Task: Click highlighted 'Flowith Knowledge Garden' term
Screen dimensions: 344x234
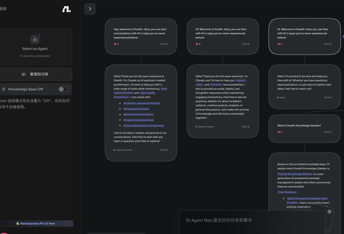Action: (x=295, y=174)
